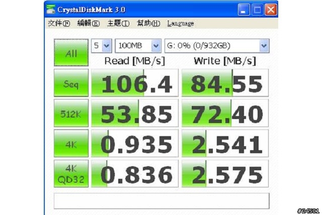322x215 pixels.
Task: Minimize the CrystalDiskMark window
Action: pos(244,9)
